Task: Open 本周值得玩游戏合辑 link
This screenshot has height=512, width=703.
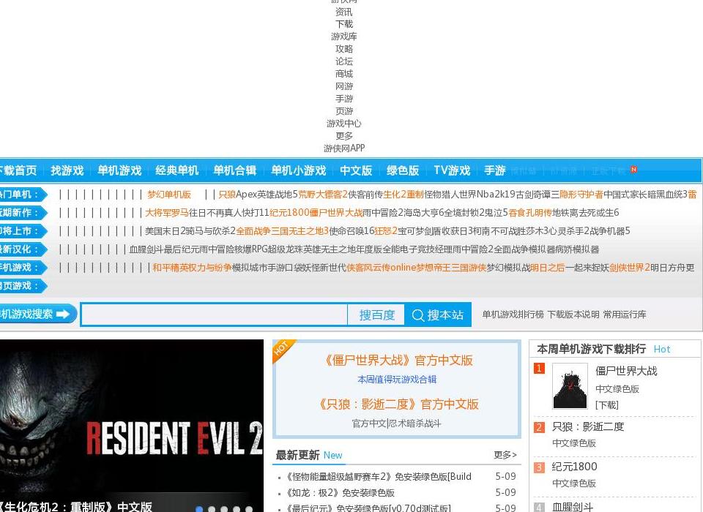Action: coord(397,380)
